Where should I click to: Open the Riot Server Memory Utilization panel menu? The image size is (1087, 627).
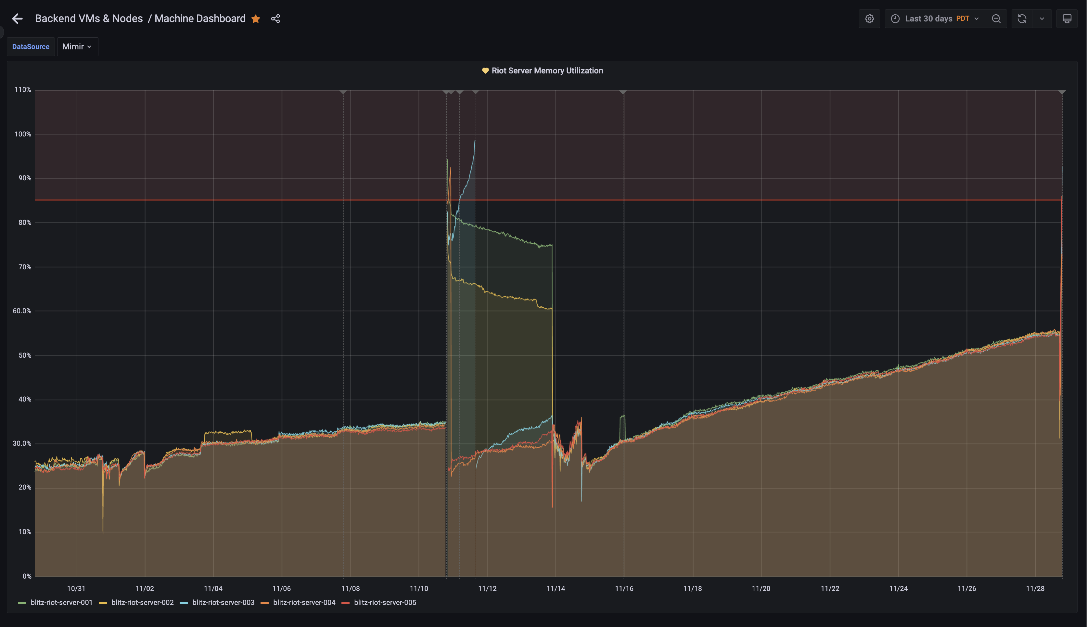[x=547, y=70]
